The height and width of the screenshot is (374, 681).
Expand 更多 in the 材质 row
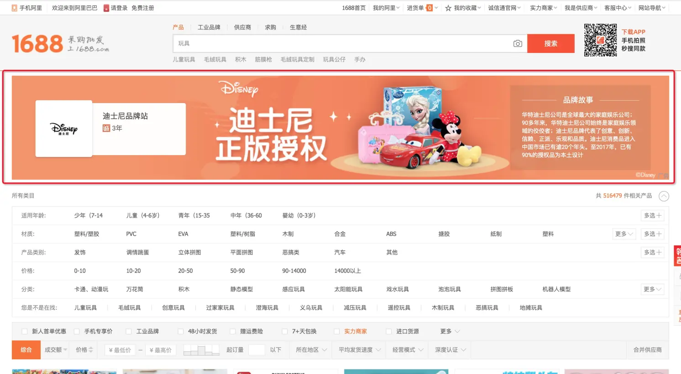pyautogui.click(x=624, y=234)
